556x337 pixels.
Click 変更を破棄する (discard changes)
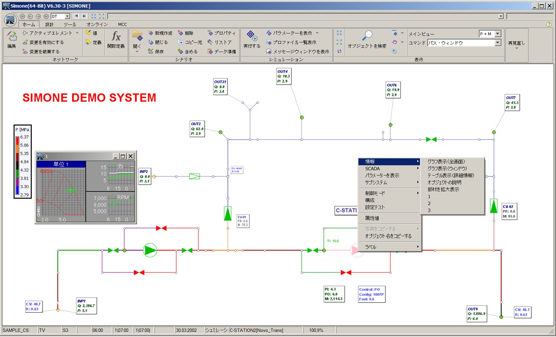41,52
